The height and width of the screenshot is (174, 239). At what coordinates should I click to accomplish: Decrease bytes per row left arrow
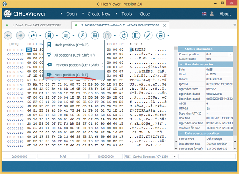click(x=130, y=44)
